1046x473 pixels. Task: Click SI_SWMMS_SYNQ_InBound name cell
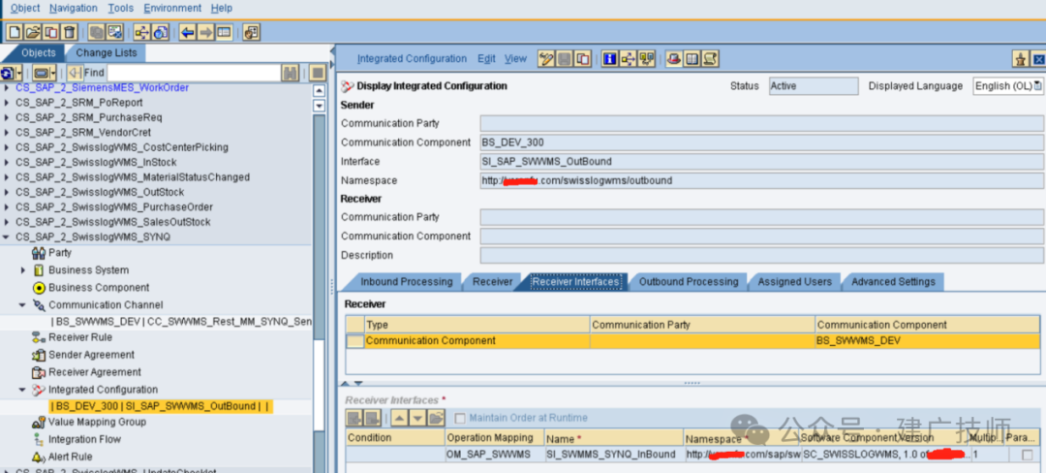[614, 455]
